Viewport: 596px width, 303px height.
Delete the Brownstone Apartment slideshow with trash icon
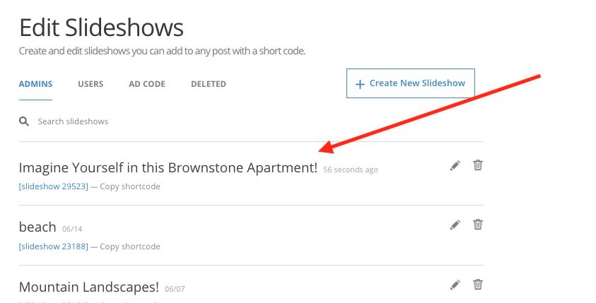[478, 165]
